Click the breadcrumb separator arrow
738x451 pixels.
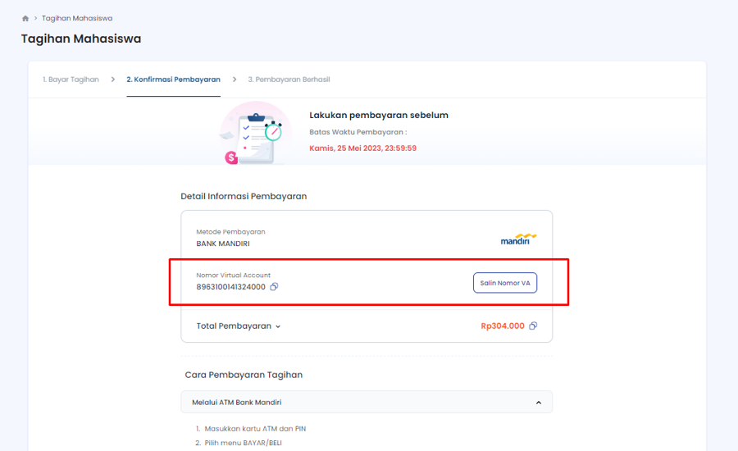pyautogui.click(x=35, y=18)
